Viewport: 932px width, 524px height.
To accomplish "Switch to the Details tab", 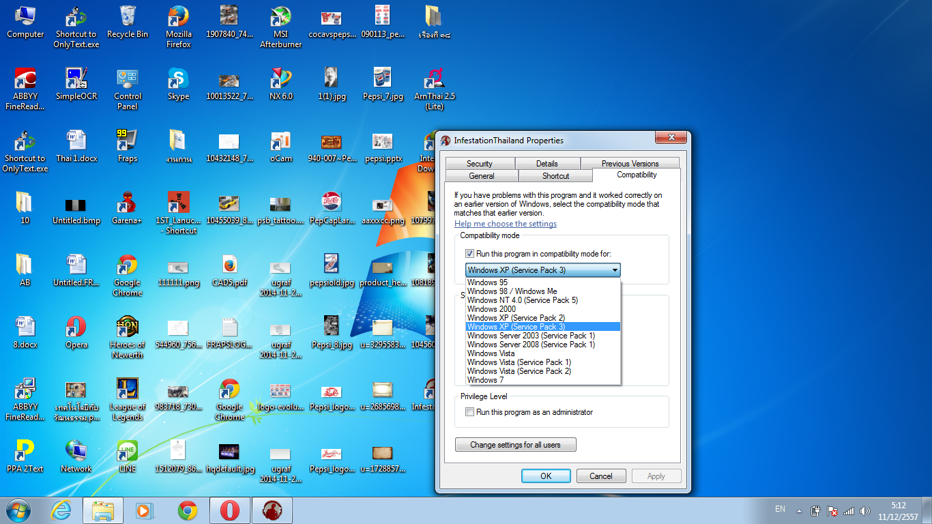I will (547, 164).
